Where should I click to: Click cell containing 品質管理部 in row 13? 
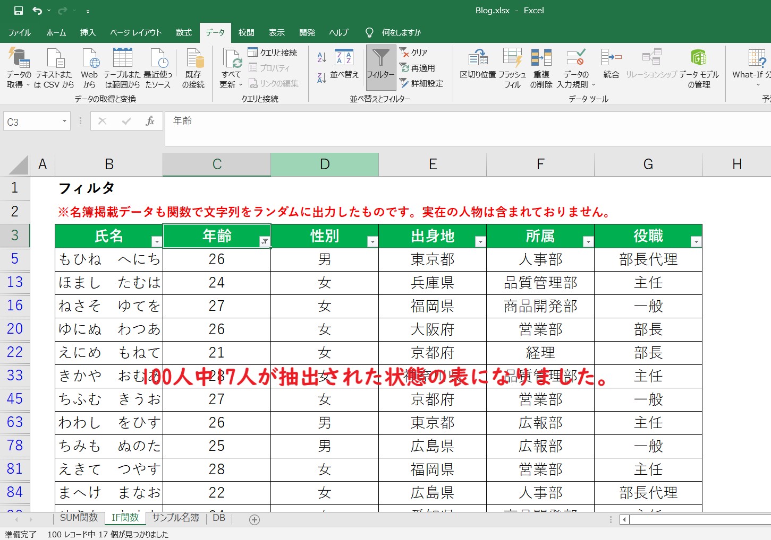click(x=540, y=283)
